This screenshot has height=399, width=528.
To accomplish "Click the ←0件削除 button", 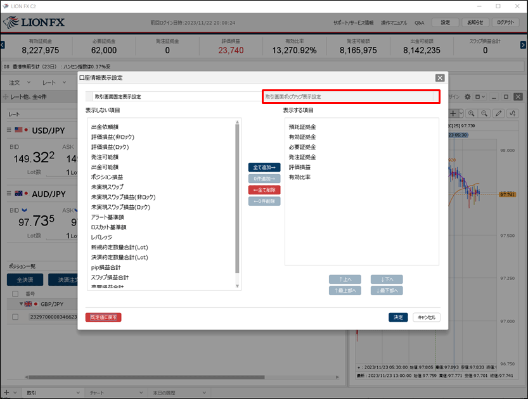I will (264, 201).
